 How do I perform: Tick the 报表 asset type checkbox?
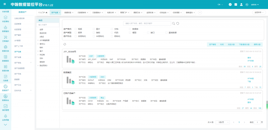coord(76,33)
